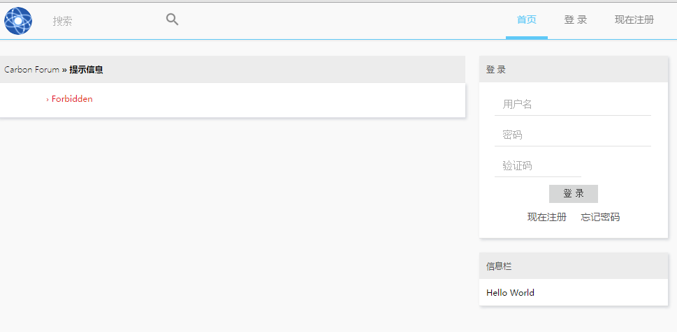Open 登 录 in the top navigation bar
This screenshot has width=677, height=332.
[576, 20]
